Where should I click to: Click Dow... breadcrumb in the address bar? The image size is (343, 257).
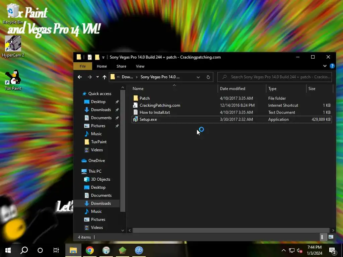[127, 77]
